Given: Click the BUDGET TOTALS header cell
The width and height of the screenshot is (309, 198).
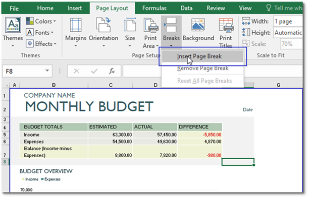Looking at the screenshot, I should click(54, 127).
